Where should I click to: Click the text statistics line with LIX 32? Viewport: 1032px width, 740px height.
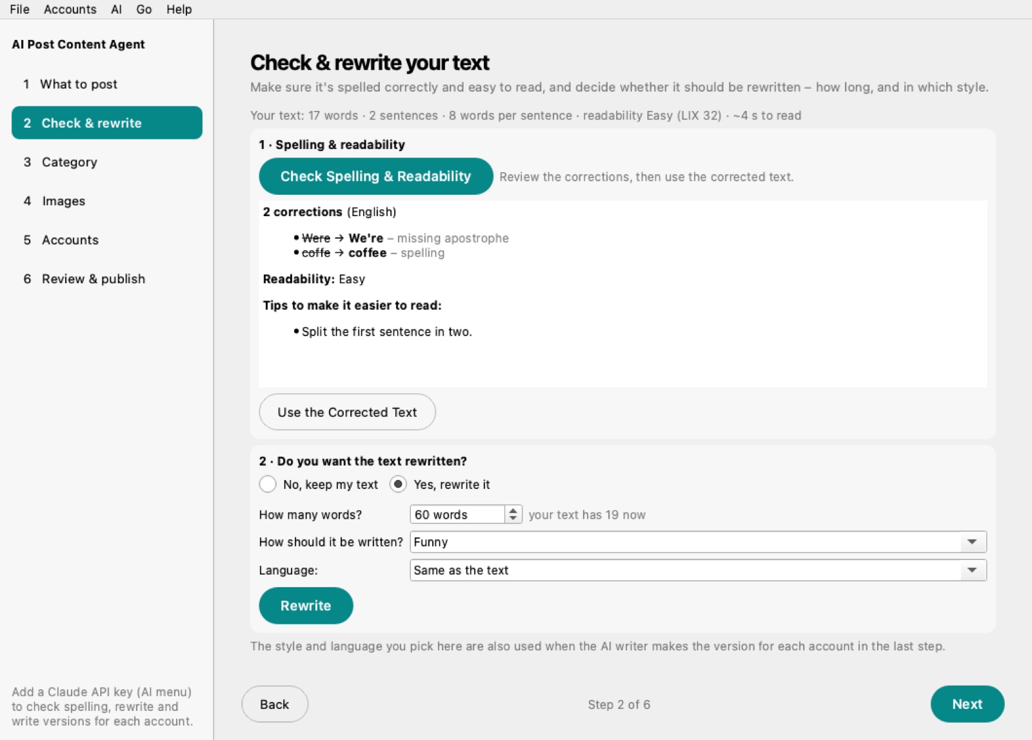[526, 115]
